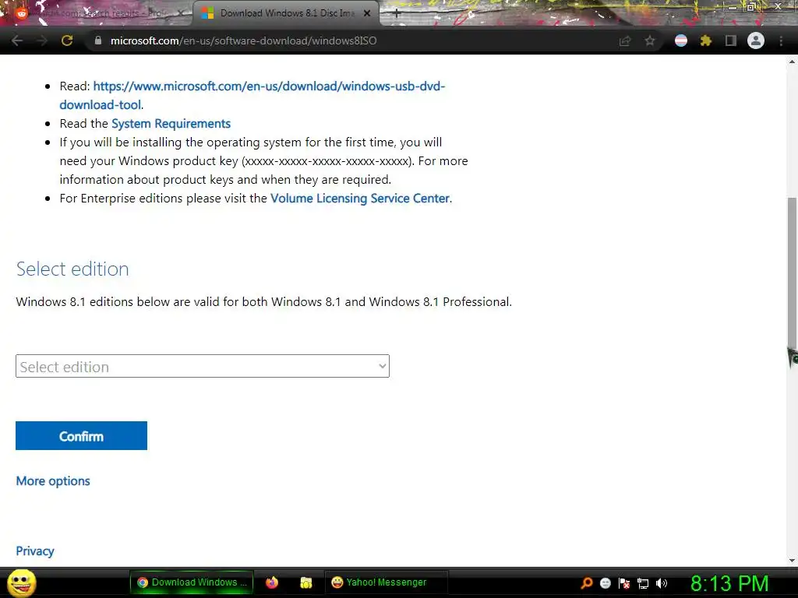The height and width of the screenshot is (598, 798).
Task: Click the flag with red X tray icon
Action: click(624, 583)
